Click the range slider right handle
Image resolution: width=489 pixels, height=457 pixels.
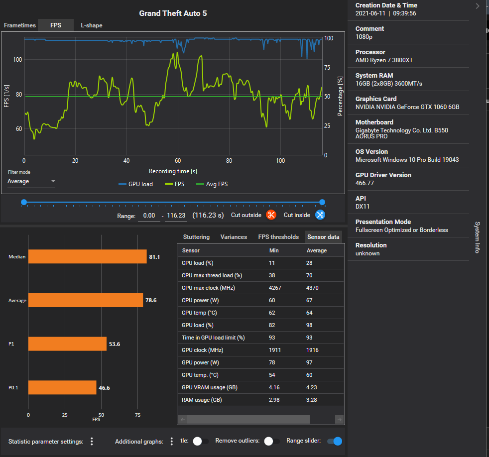(x=322, y=202)
